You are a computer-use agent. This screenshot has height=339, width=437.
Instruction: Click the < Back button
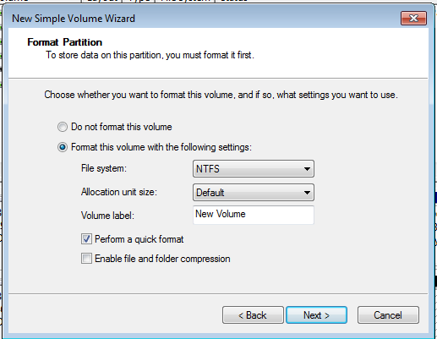[x=253, y=315]
